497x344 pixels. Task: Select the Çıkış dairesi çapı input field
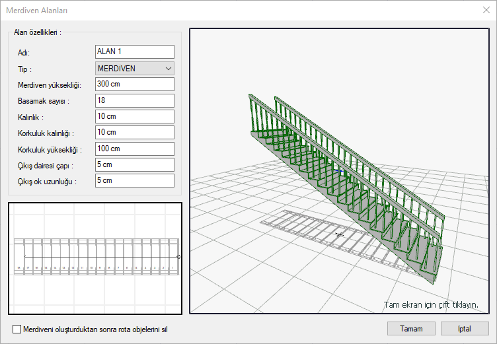pyautogui.click(x=134, y=164)
